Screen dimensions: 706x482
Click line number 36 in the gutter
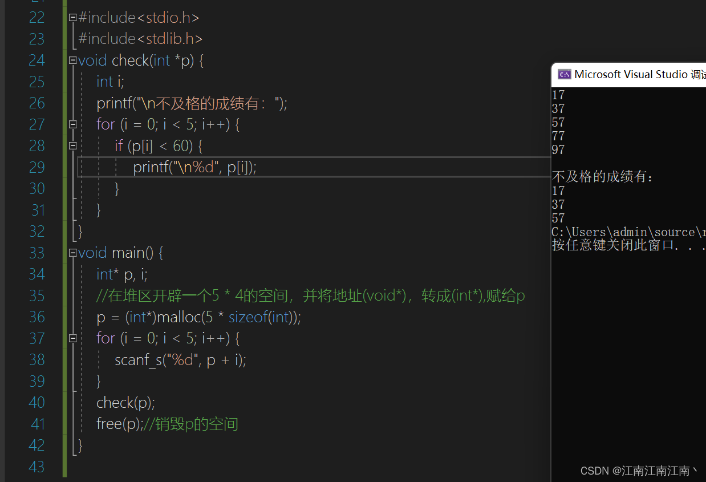(x=36, y=317)
